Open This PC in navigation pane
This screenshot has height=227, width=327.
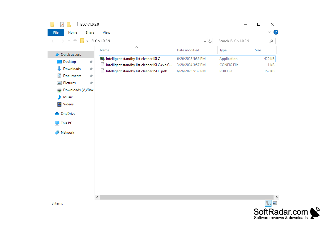click(66, 123)
